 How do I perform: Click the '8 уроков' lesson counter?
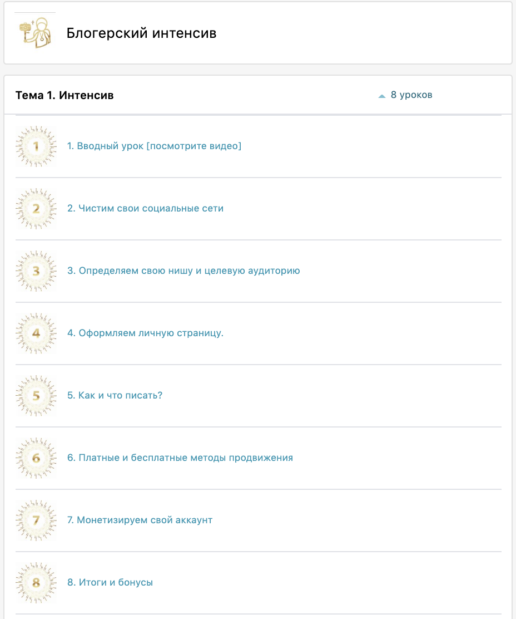(x=411, y=95)
